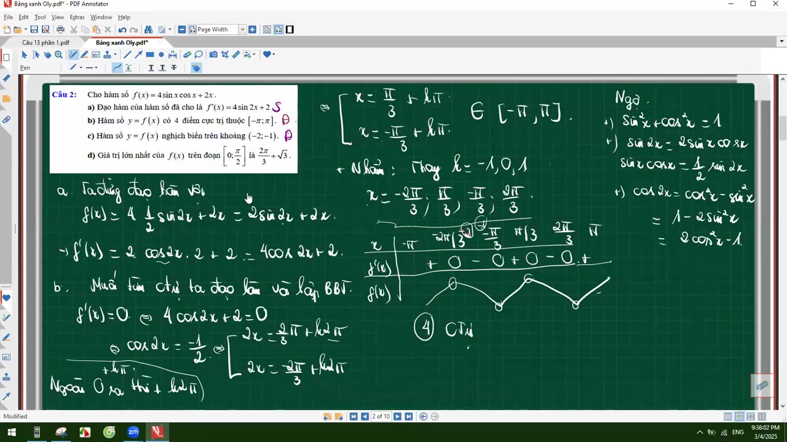Switch to full screen mode icon
This screenshot has height=442, width=787.
[x=290, y=29]
